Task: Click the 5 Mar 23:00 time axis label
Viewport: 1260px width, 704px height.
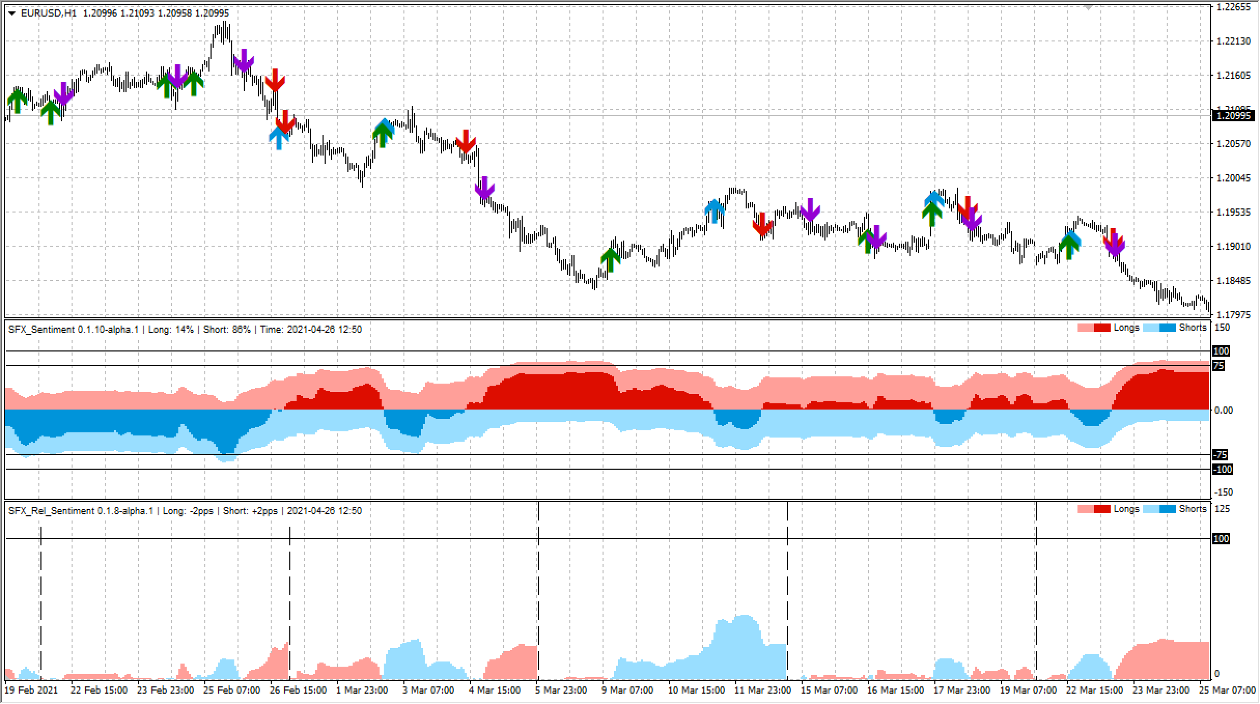Action: [561, 691]
